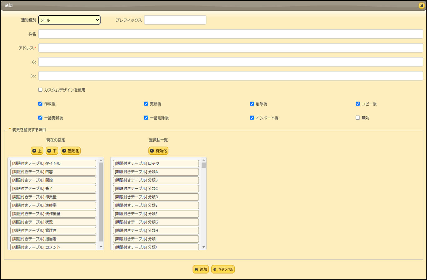
Task: Select [期限付きテーブル] 作業量 item
Action: click(53, 197)
